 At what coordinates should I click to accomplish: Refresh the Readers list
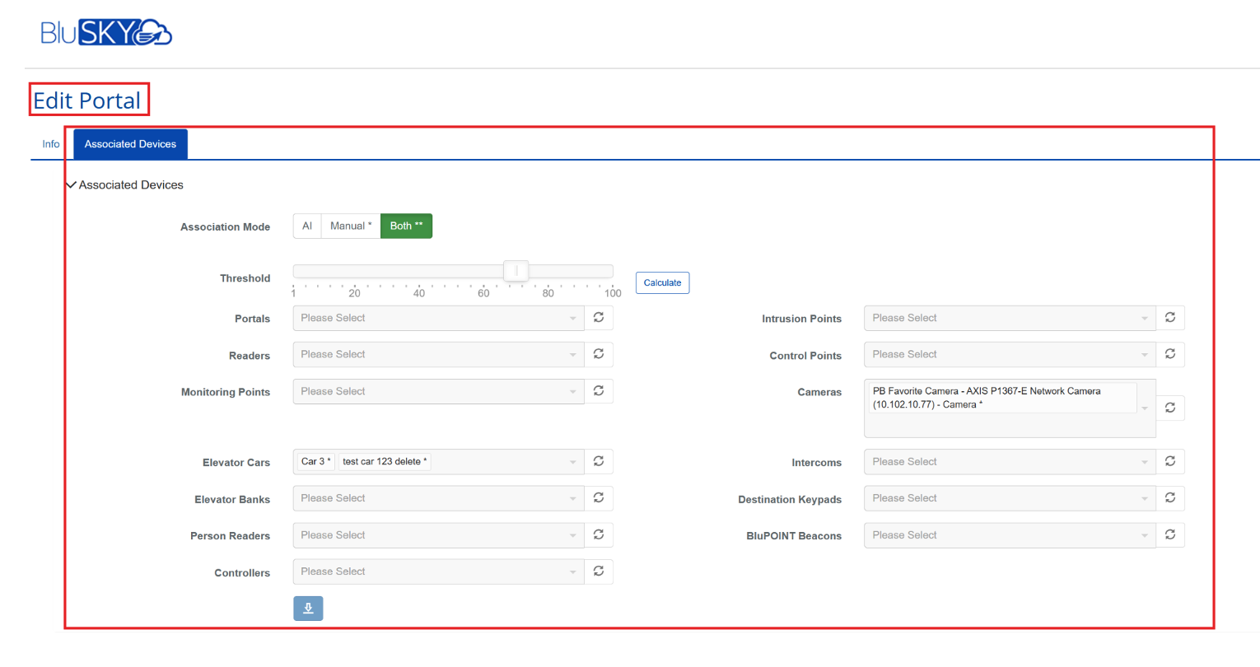coord(599,354)
